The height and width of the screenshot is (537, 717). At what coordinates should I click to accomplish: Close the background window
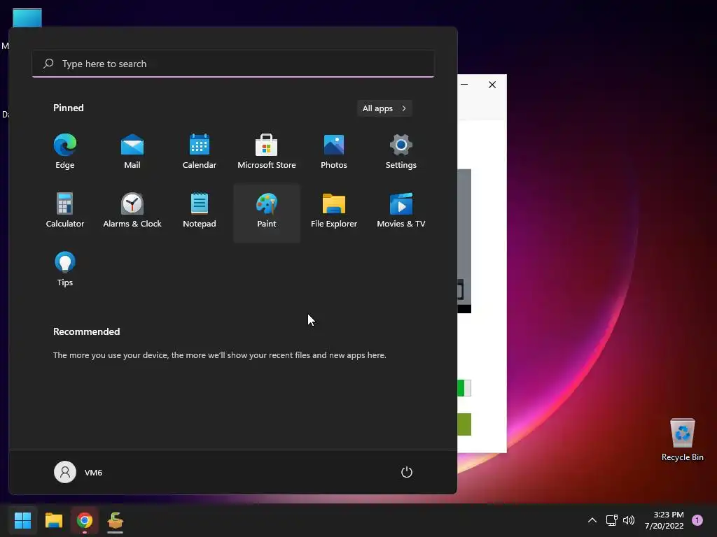pos(492,85)
